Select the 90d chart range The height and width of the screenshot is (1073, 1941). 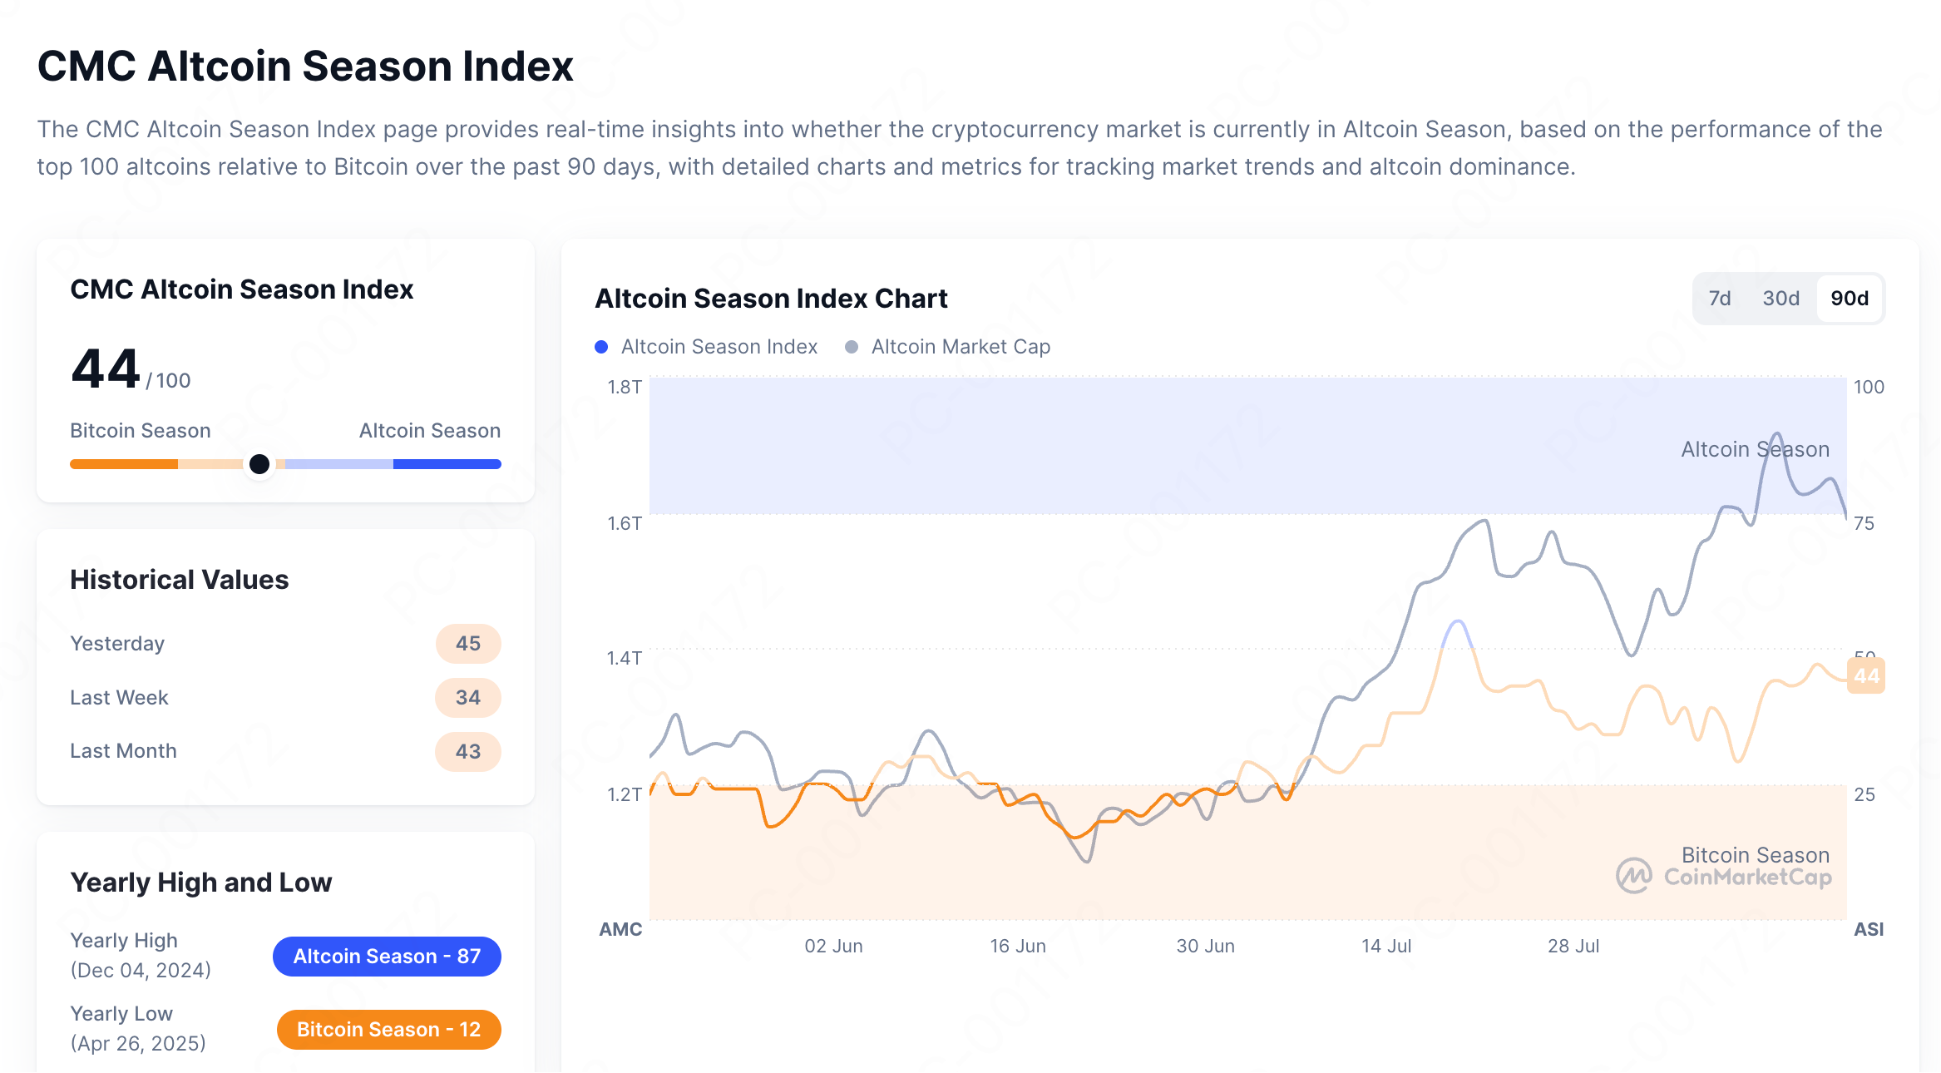click(1850, 299)
